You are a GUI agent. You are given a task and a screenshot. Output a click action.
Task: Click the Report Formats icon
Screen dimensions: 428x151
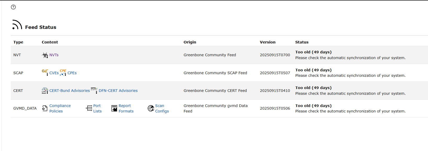pyautogui.click(x=114, y=108)
